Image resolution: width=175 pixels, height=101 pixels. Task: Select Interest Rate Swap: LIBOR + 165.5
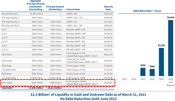tap(82, 84)
